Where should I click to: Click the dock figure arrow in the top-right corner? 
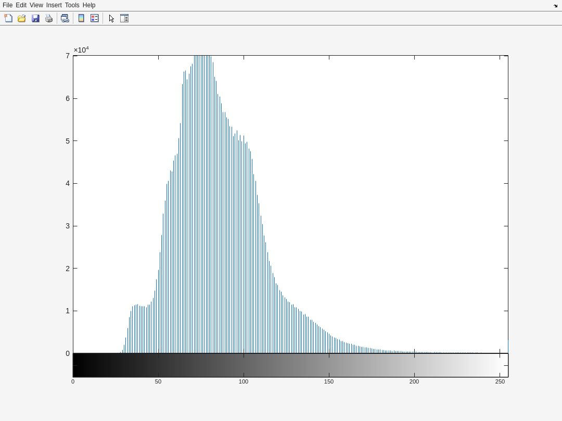pyautogui.click(x=555, y=6)
